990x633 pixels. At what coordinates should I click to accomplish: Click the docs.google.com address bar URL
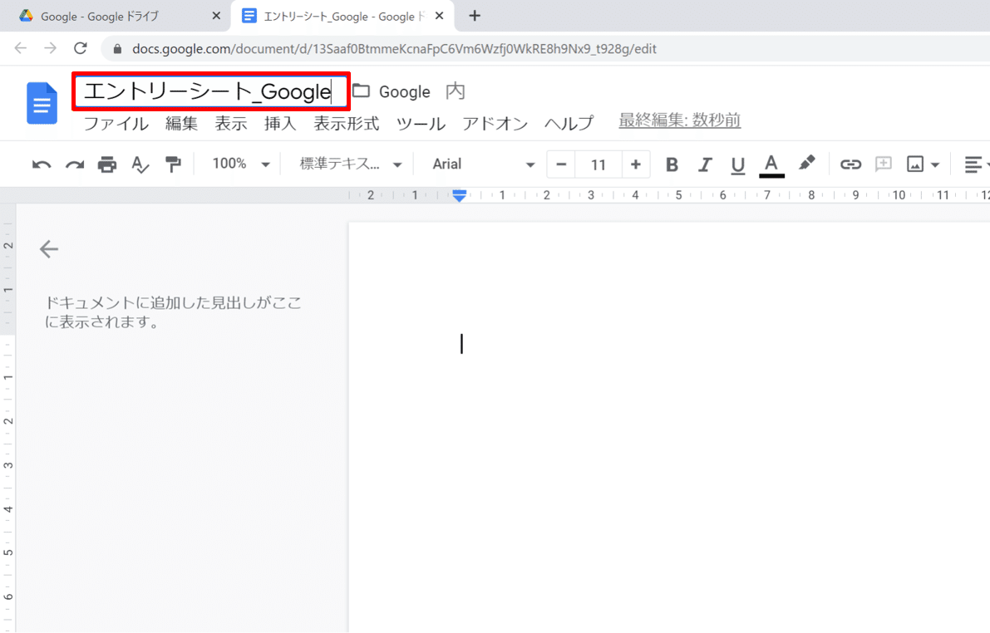394,49
